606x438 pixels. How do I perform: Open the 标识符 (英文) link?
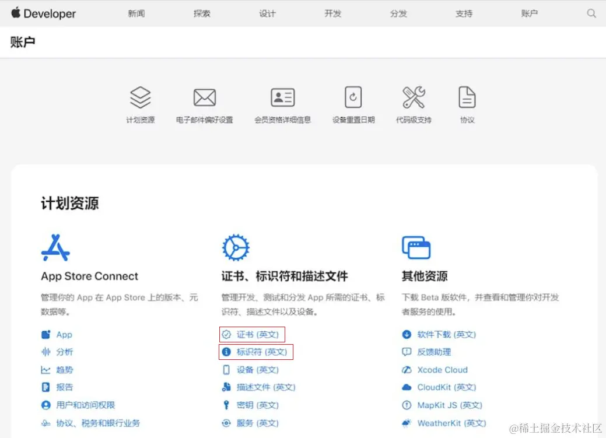click(x=262, y=352)
